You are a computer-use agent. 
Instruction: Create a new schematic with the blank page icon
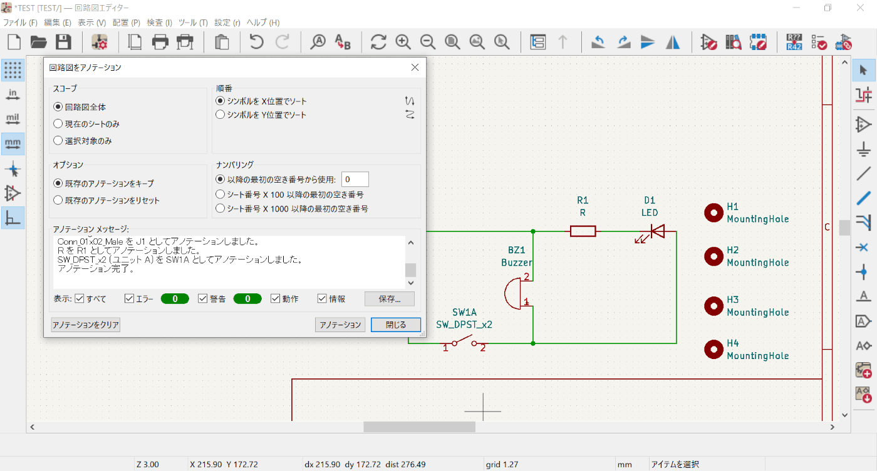click(x=14, y=43)
